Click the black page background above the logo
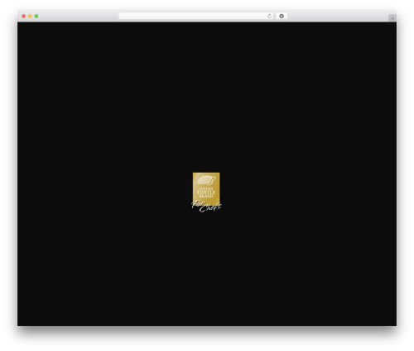The width and height of the screenshot is (414, 351). (x=206, y=97)
